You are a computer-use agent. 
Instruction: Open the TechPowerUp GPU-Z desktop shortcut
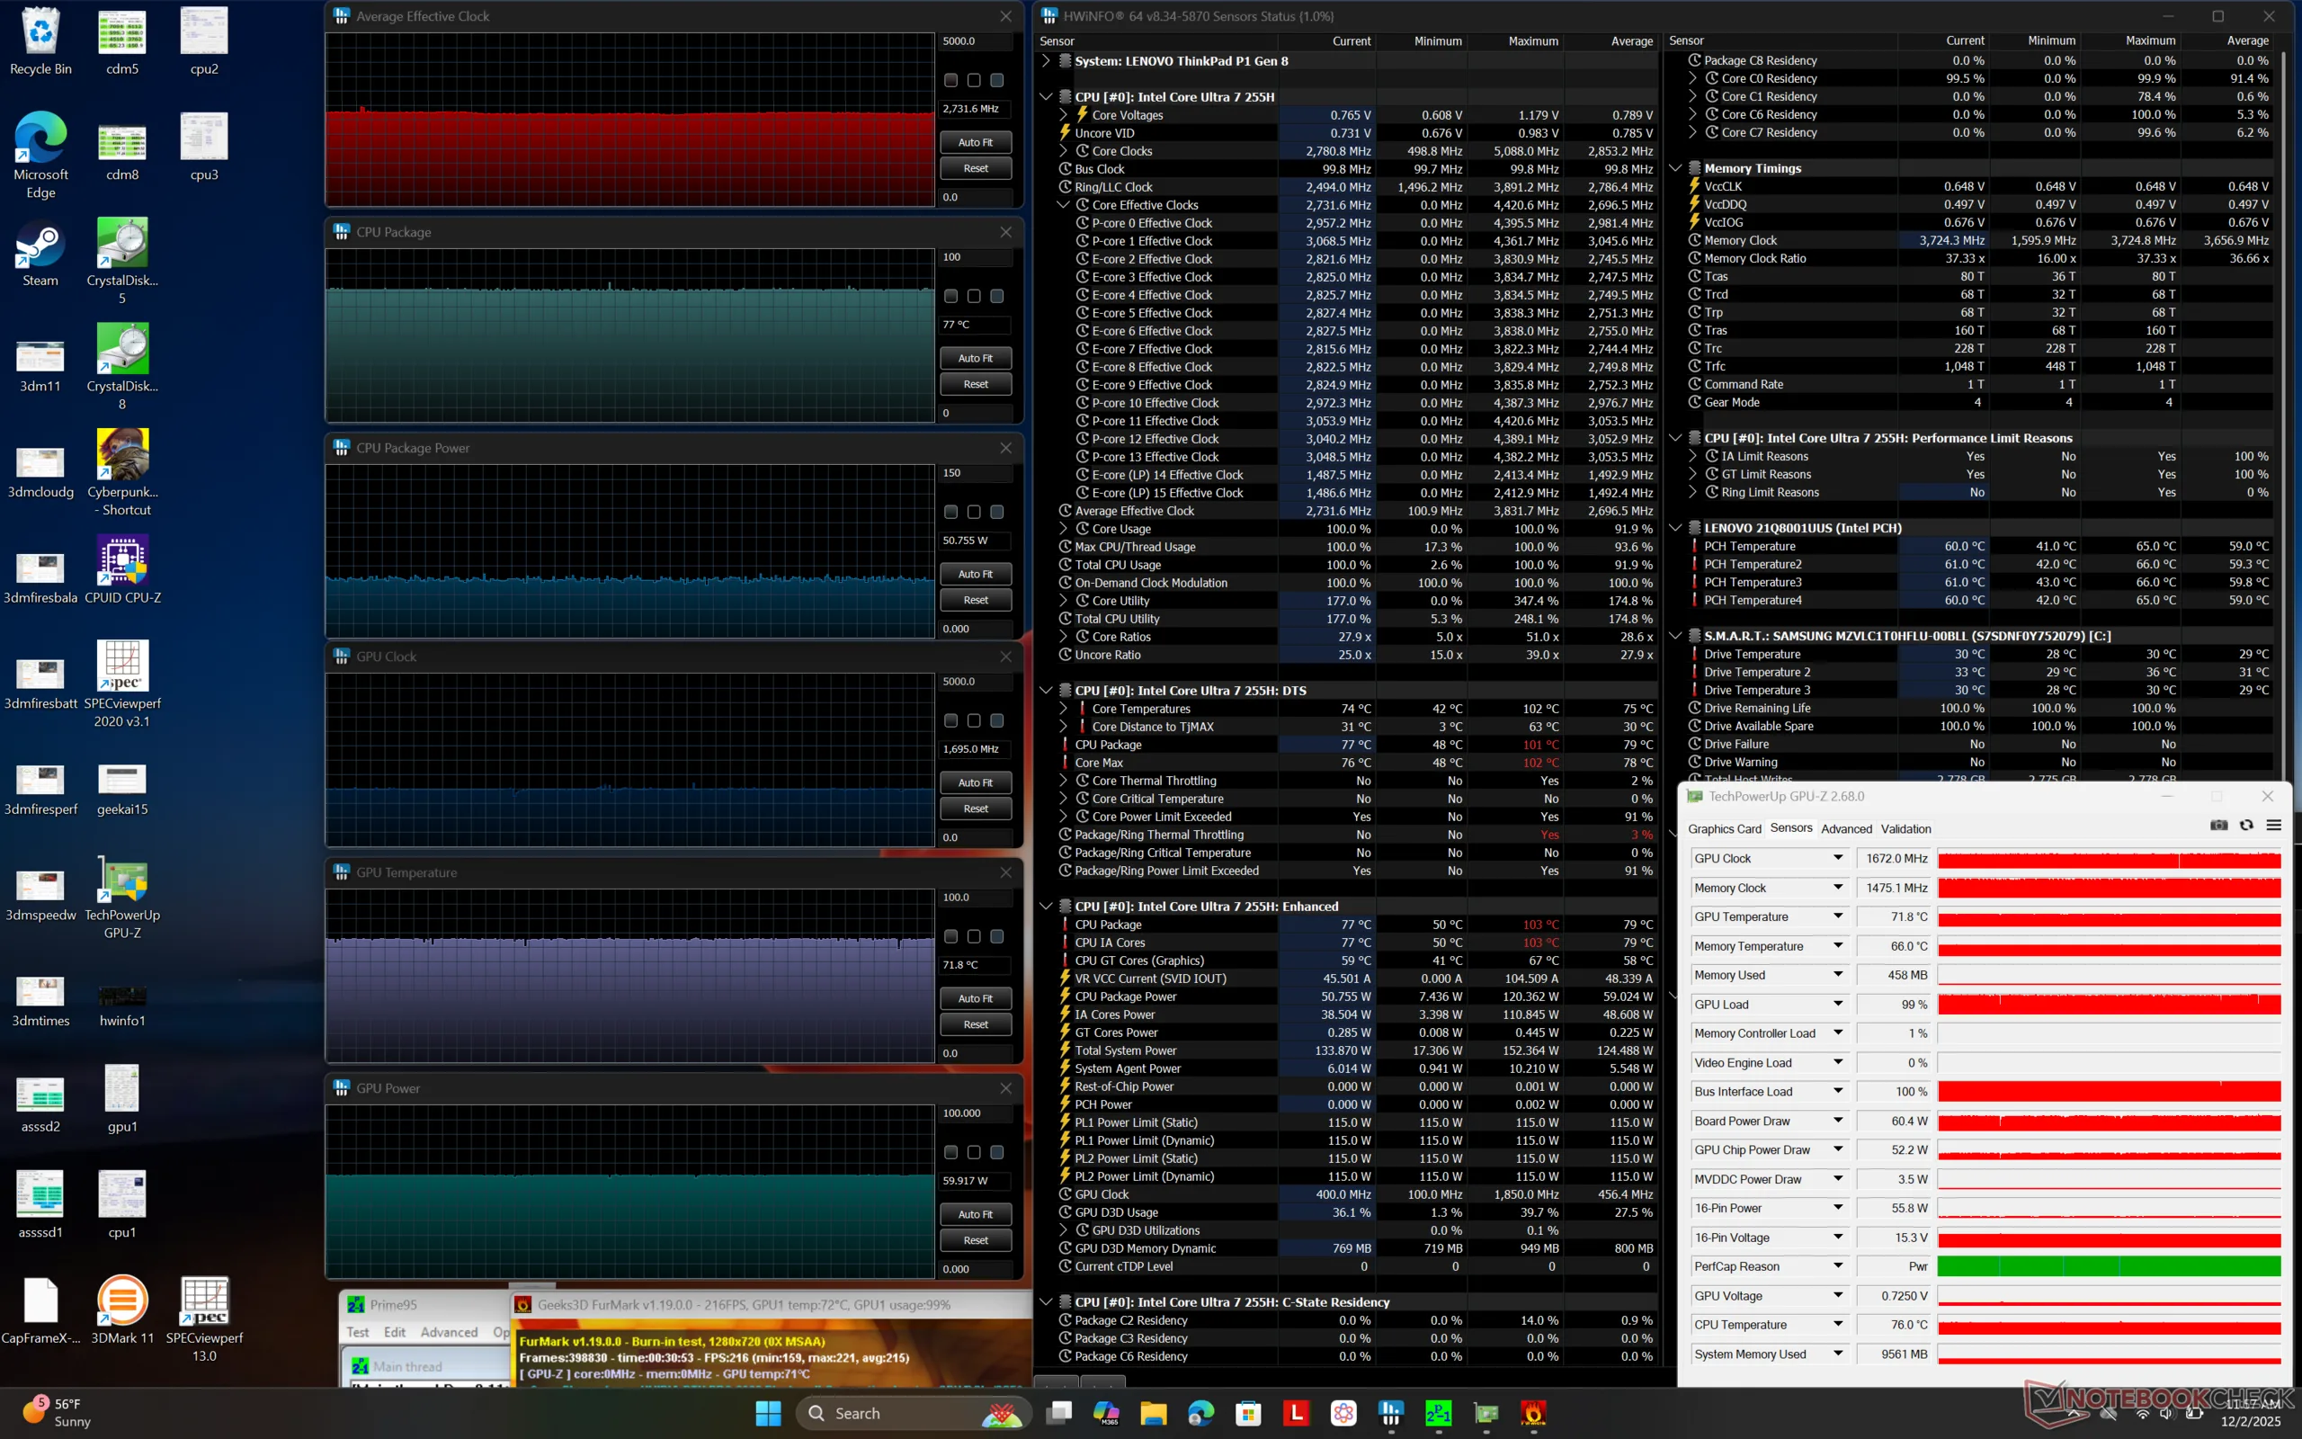(122, 882)
